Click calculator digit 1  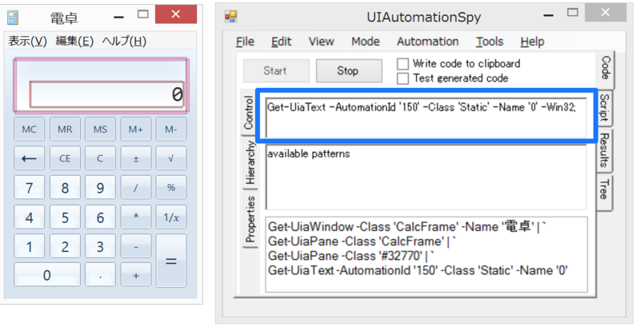[29, 246]
